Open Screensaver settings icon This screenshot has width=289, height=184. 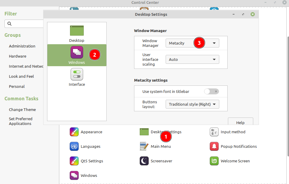(144, 161)
